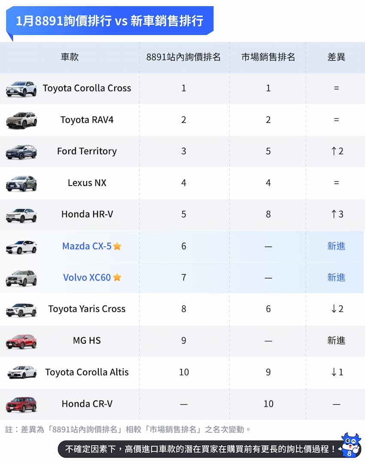
Task: Click the blue 8891 mascot icon
Action: pos(350,445)
